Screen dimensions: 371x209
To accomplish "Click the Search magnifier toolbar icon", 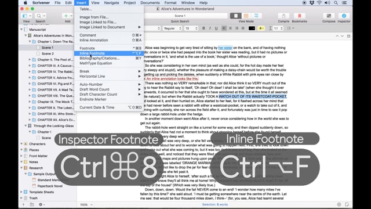I will 41,16.
